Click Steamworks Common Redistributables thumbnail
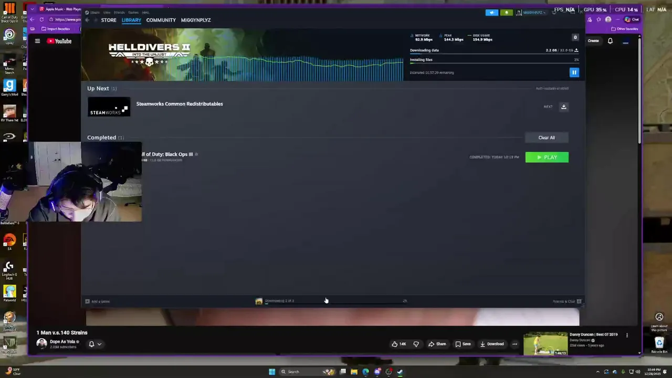Image resolution: width=672 pixels, height=378 pixels. click(109, 107)
